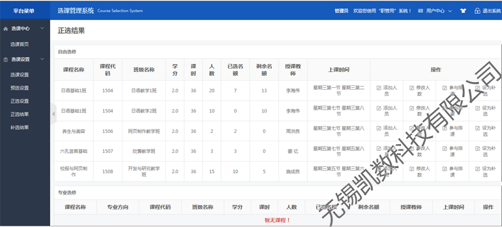This screenshot has height=227, width=502.
Task: Collapse the sidebar using the left arrow handle
Action: click(x=53, y=114)
